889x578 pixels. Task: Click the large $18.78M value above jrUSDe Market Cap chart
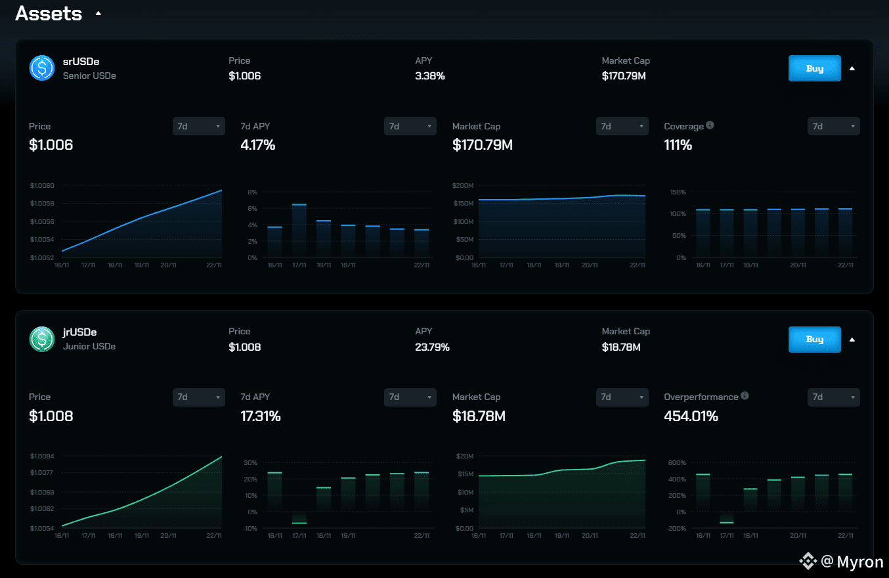click(479, 416)
